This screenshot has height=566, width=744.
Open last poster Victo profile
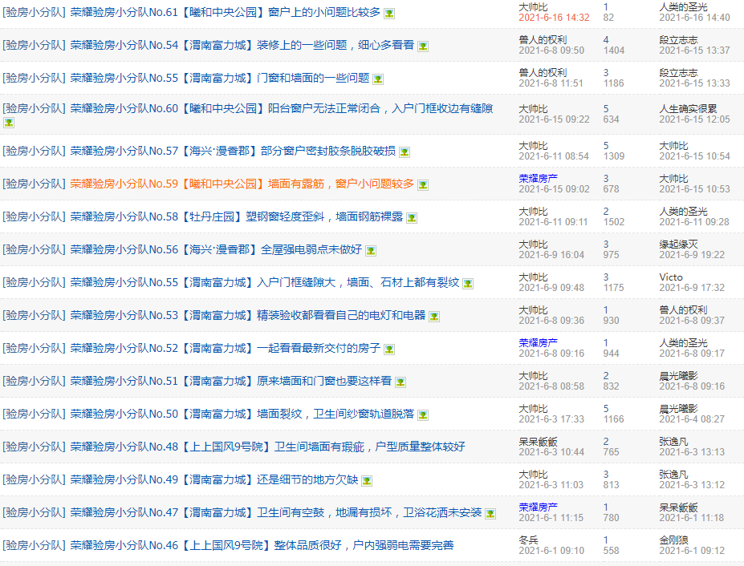671,277
